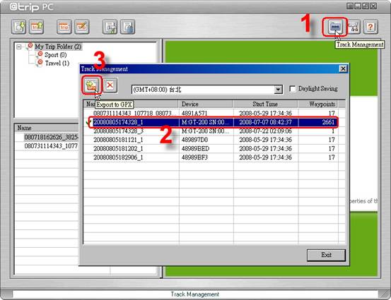Enable the Daylight Saving checkbox
This screenshot has height=300, width=391.
point(292,89)
